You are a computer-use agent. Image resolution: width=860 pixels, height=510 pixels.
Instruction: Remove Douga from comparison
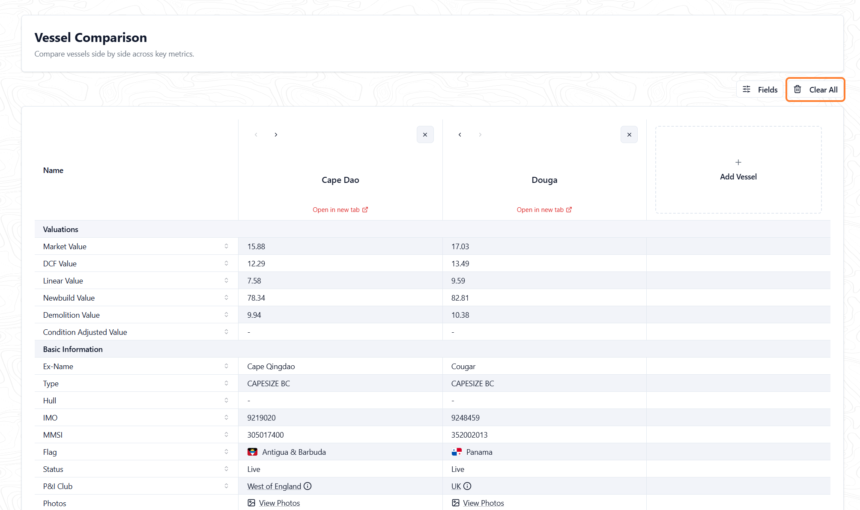[629, 134]
